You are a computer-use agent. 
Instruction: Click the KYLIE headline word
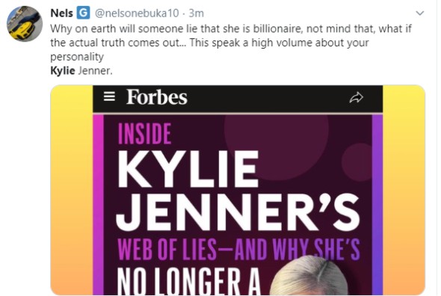188,169
